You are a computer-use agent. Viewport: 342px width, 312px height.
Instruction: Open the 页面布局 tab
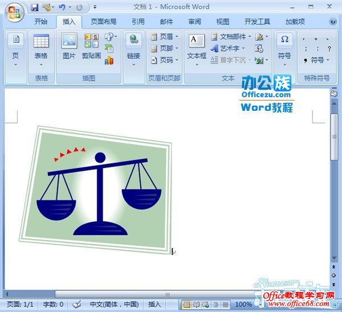point(104,21)
